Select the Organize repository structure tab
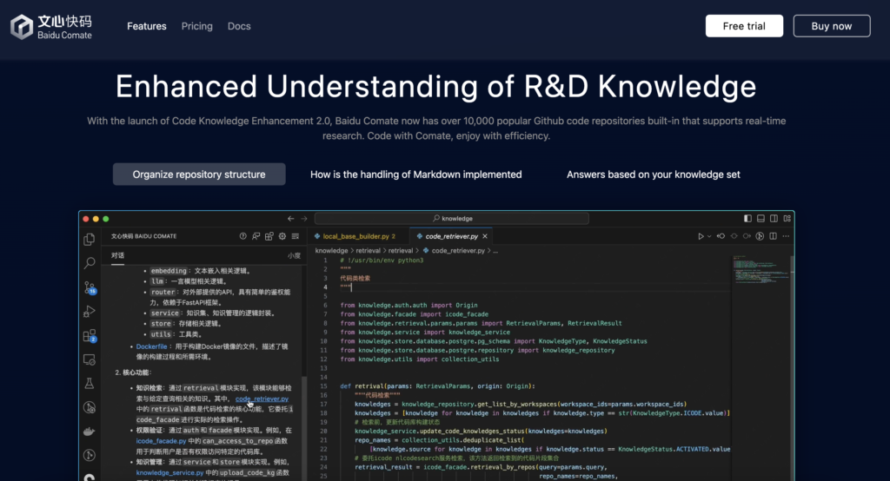Screen dimensions: 890x481 pyautogui.click(x=199, y=175)
